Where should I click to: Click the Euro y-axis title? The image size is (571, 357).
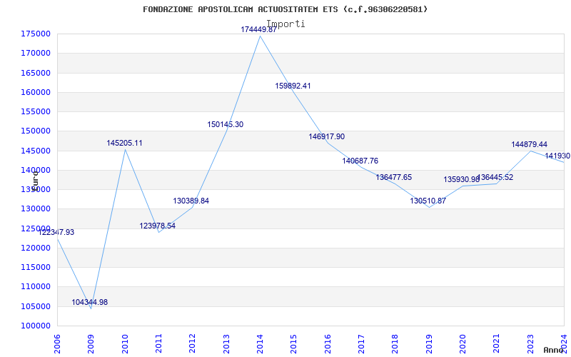tap(35, 181)
